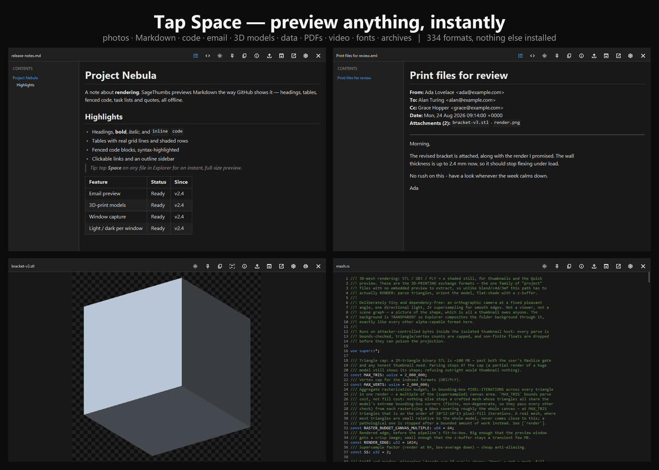Copy contents of the email preview
Viewport: 659px width, 470px height.
(569, 56)
